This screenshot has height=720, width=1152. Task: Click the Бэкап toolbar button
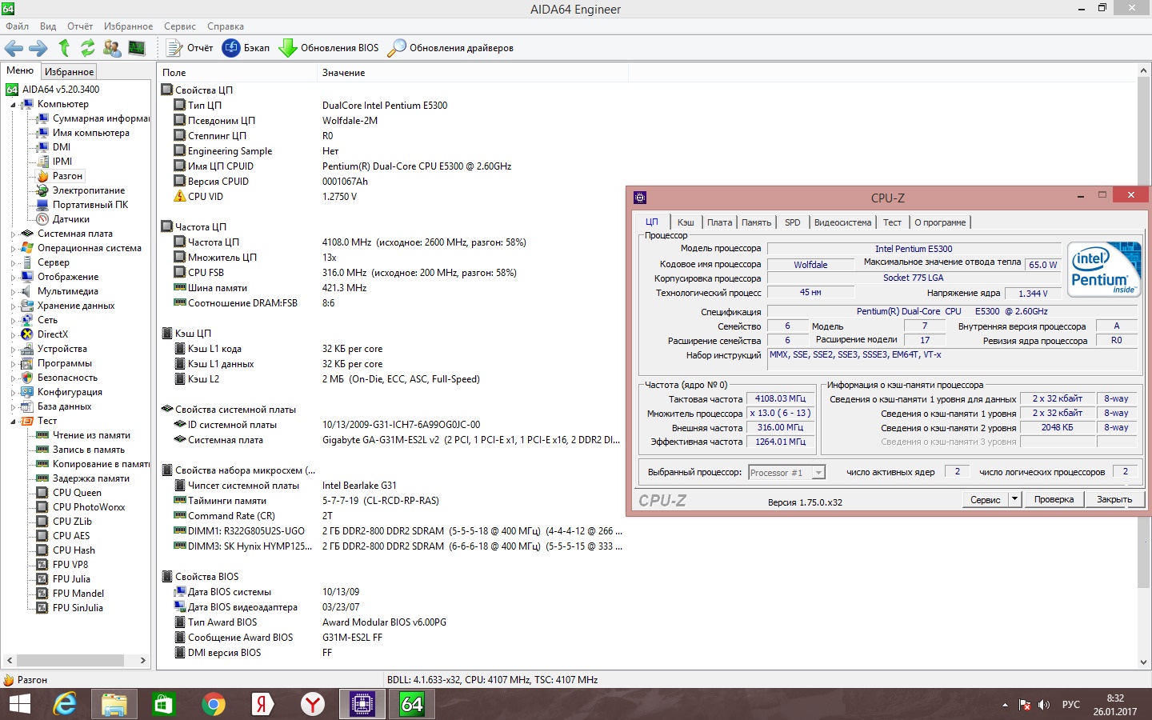click(246, 48)
